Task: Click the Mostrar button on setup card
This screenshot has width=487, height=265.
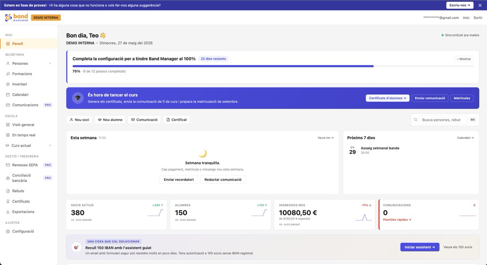Action: tap(464, 59)
